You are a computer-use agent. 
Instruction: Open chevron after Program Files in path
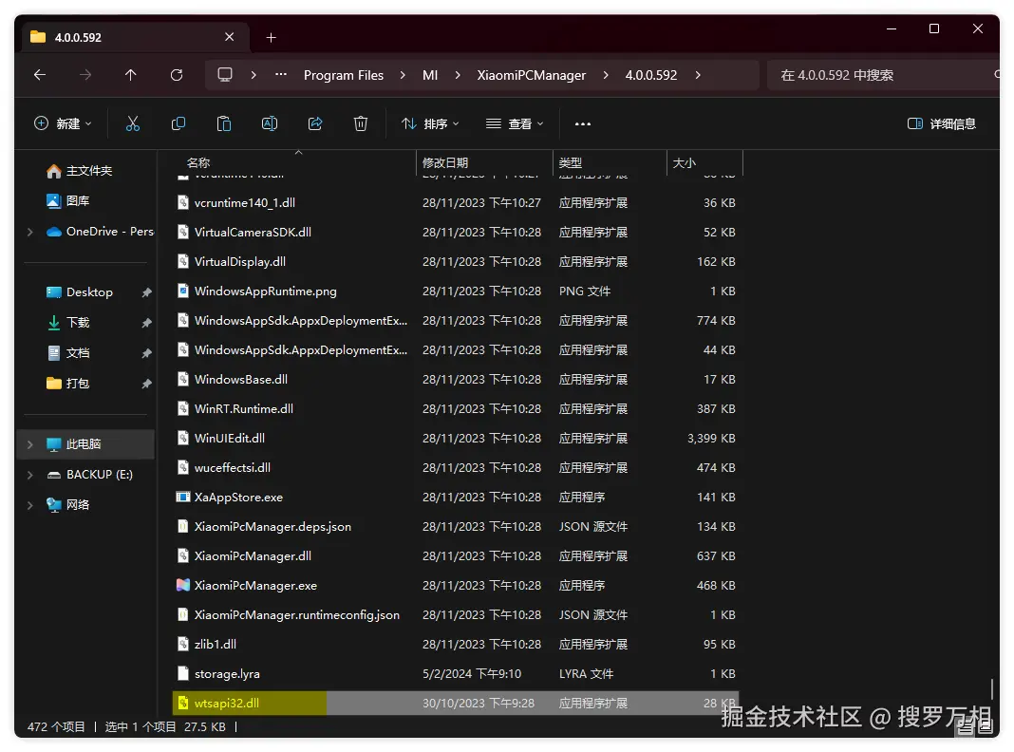(403, 75)
